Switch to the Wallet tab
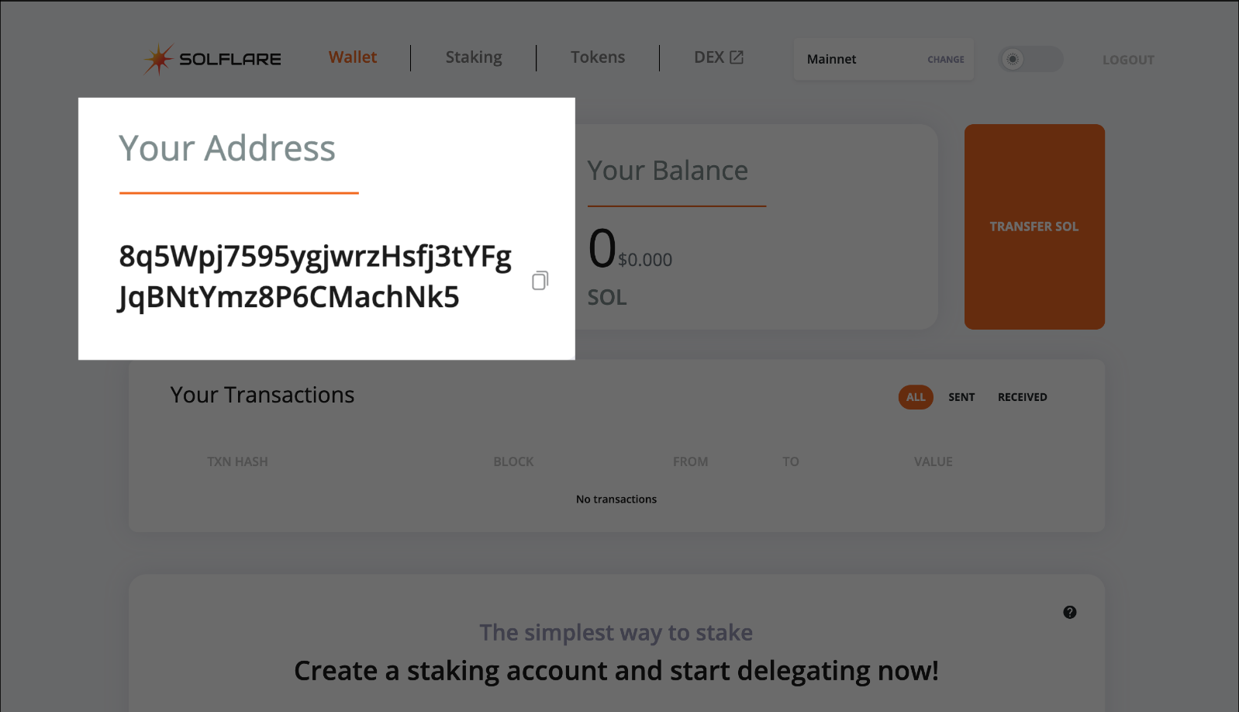 (353, 57)
